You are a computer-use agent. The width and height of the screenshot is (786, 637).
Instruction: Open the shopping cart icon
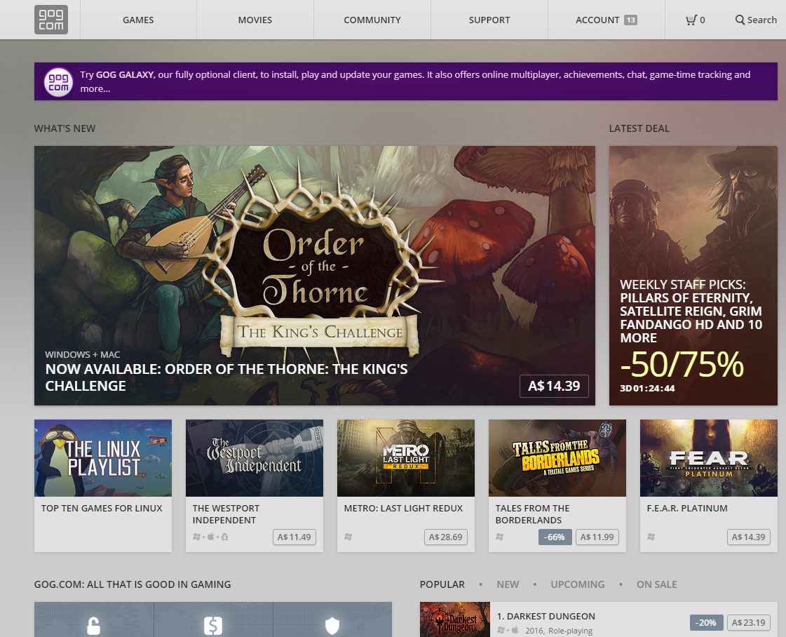click(691, 20)
